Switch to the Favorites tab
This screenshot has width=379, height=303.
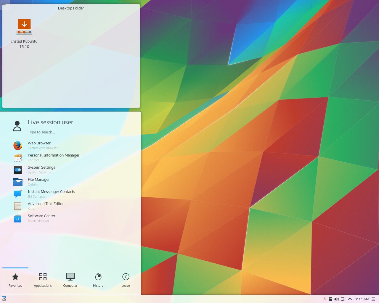15,280
